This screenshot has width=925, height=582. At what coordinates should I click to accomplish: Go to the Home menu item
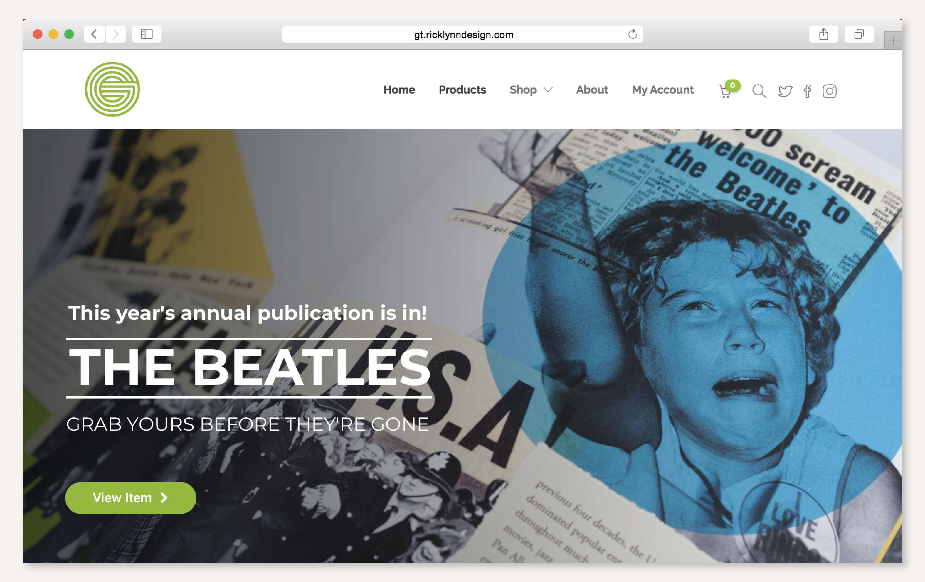(x=399, y=90)
